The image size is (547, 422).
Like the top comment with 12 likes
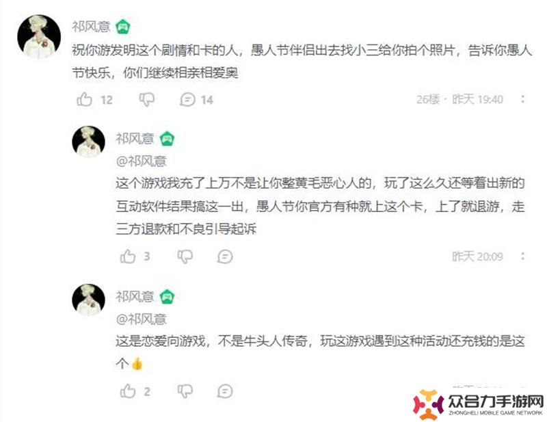84,99
